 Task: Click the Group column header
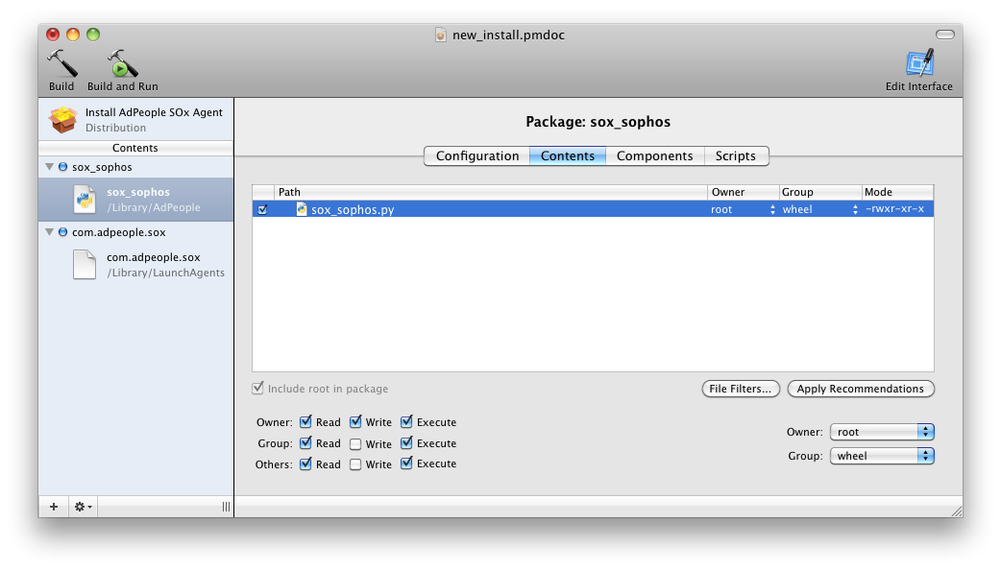click(820, 192)
